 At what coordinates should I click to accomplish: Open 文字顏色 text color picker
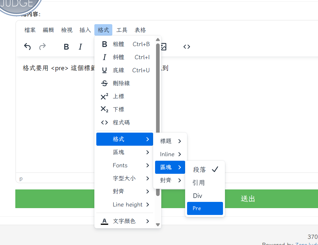tap(125, 221)
